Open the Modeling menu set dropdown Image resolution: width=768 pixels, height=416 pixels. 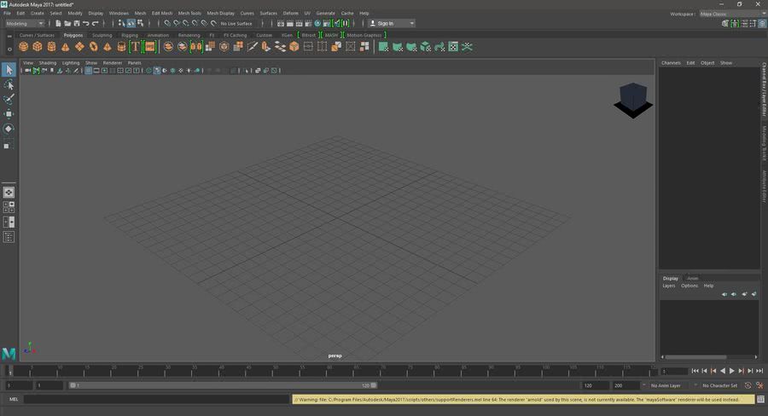click(x=26, y=23)
